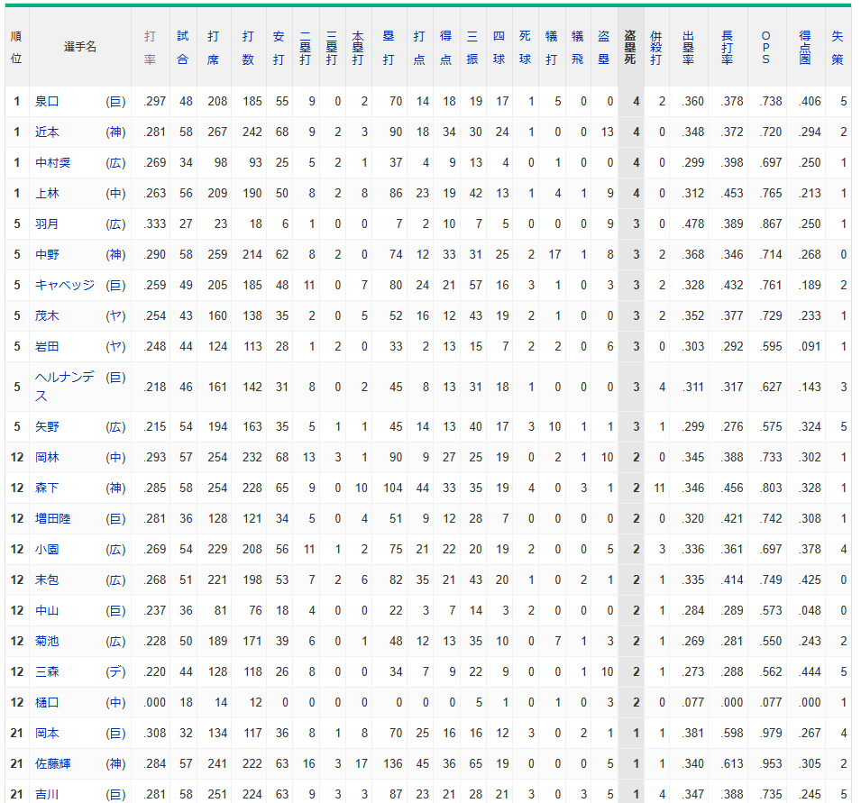Open player 岩田 profile link
861x803 pixels.
47,347
